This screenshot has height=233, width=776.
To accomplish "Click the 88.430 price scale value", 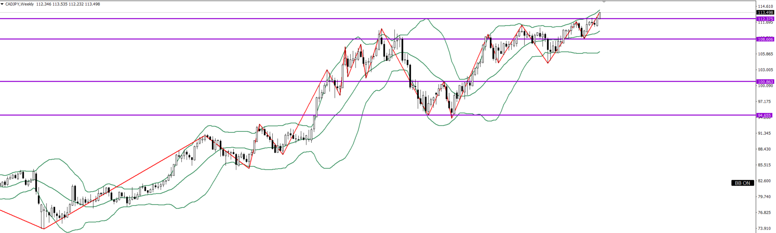I will pyautogui.click(x=765, y=149).
